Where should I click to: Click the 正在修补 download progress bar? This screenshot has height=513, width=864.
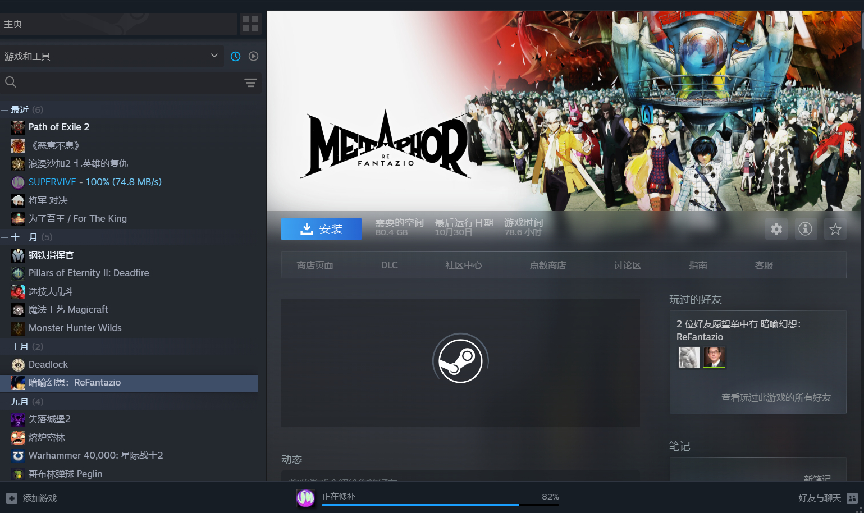point(440,505)
